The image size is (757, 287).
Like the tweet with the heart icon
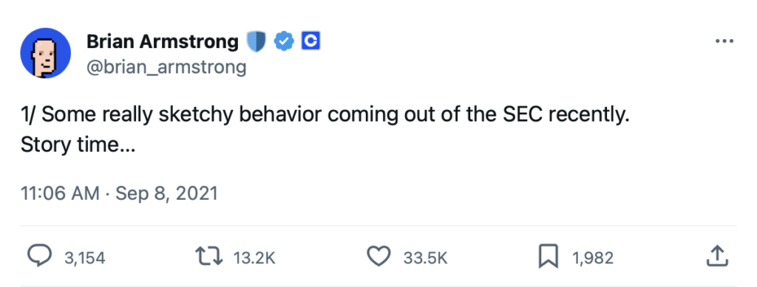tap(379, 256)
